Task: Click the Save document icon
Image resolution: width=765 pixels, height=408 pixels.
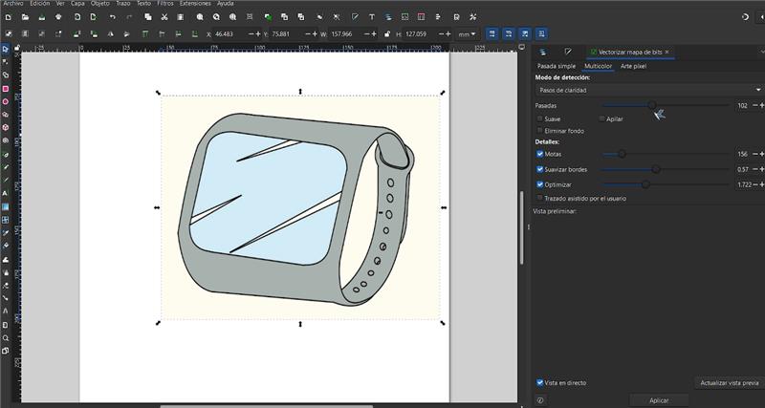Action: (41, 17)
